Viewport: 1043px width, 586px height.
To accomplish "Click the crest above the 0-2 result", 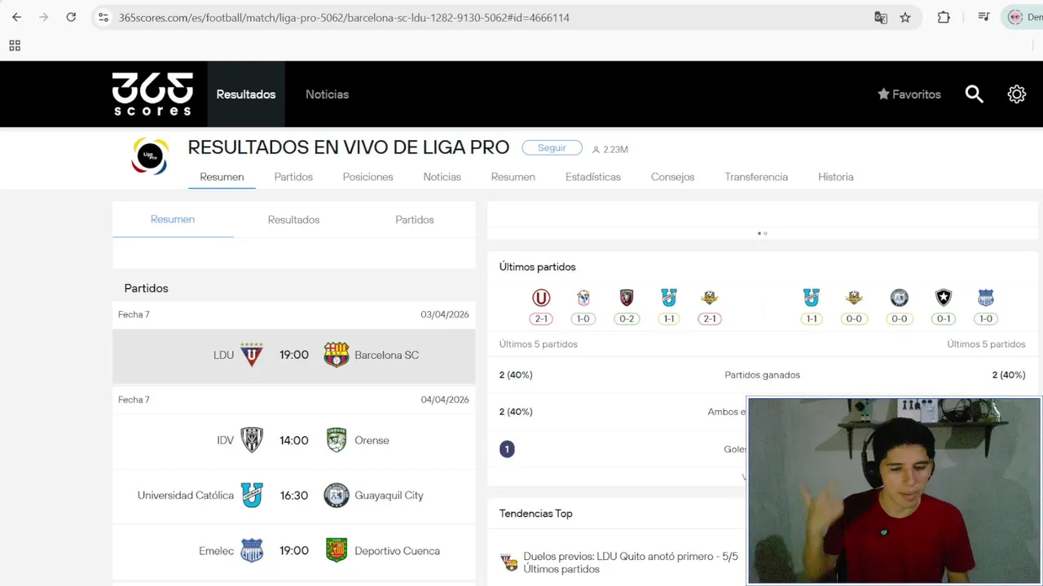I will click(627, 298).
